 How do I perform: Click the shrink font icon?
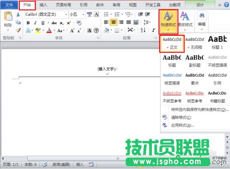coord(79,31)
